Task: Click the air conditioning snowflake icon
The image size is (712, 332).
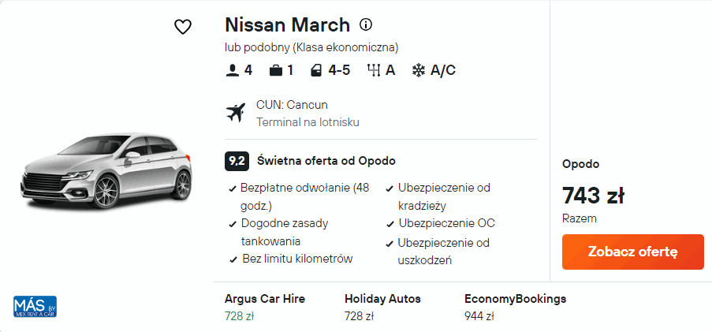Action: [418, 70]
